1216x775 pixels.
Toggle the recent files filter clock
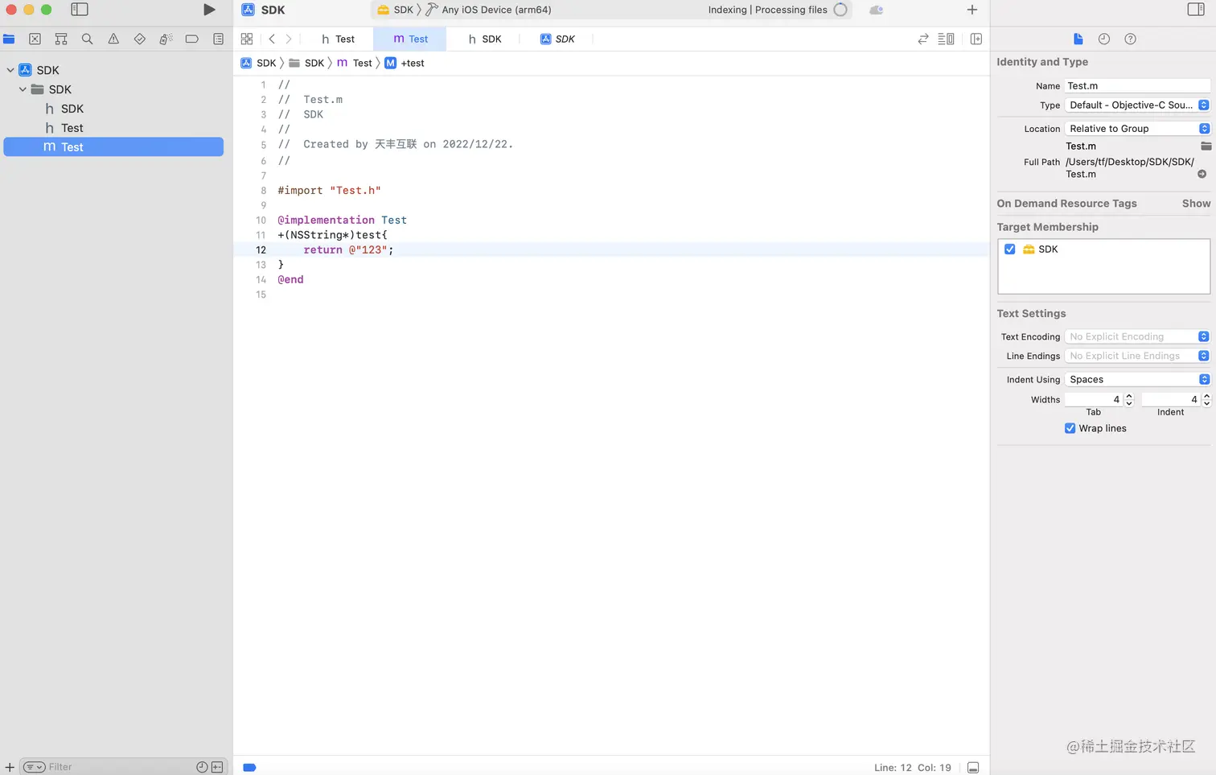click(x=202, y=767)
